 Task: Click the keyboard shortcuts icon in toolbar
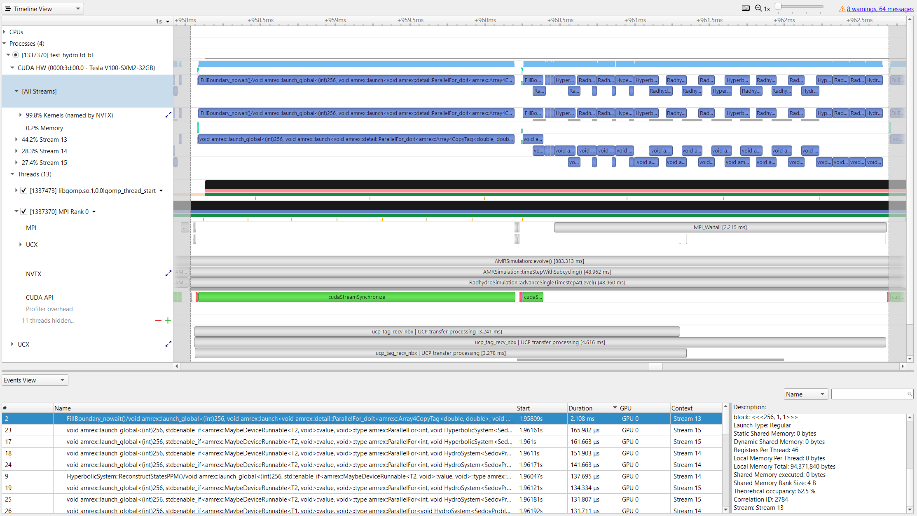746,8
